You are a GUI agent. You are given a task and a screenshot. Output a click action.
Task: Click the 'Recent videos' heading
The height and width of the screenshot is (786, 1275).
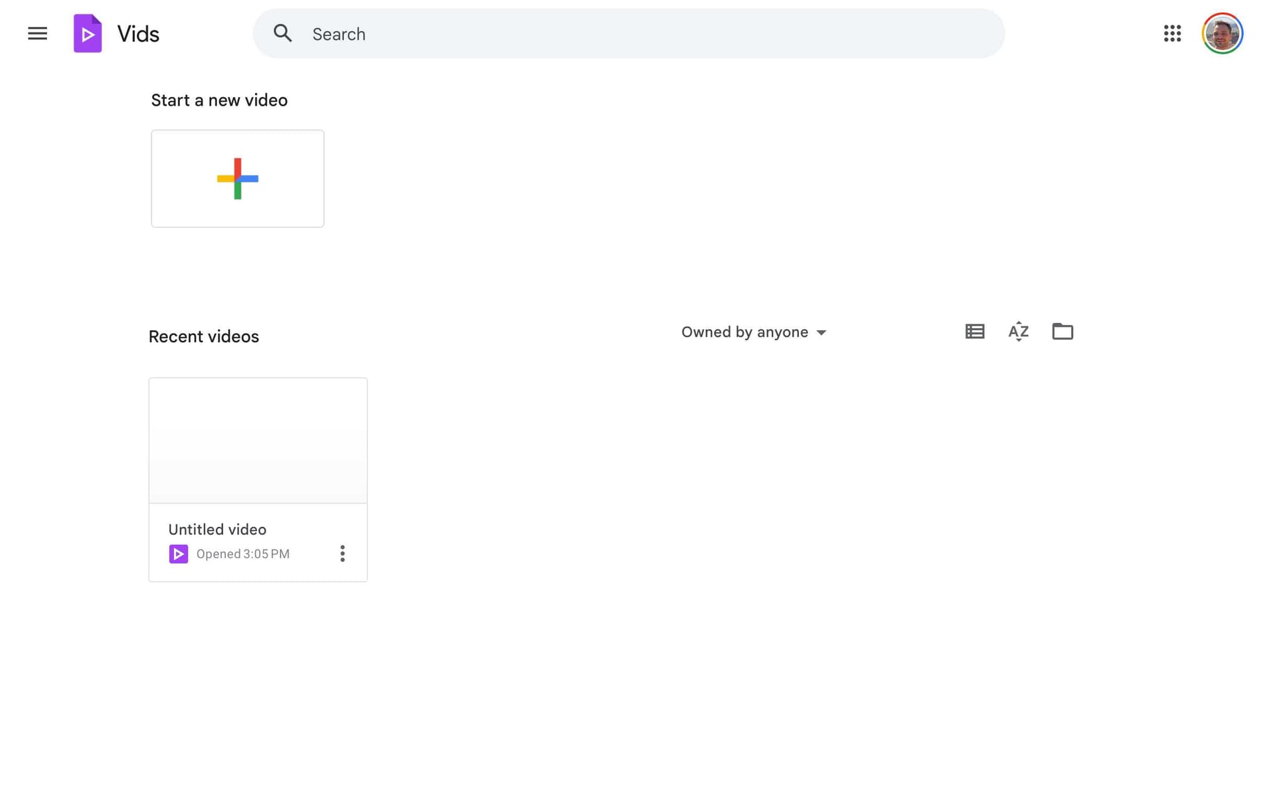point(203,337)
